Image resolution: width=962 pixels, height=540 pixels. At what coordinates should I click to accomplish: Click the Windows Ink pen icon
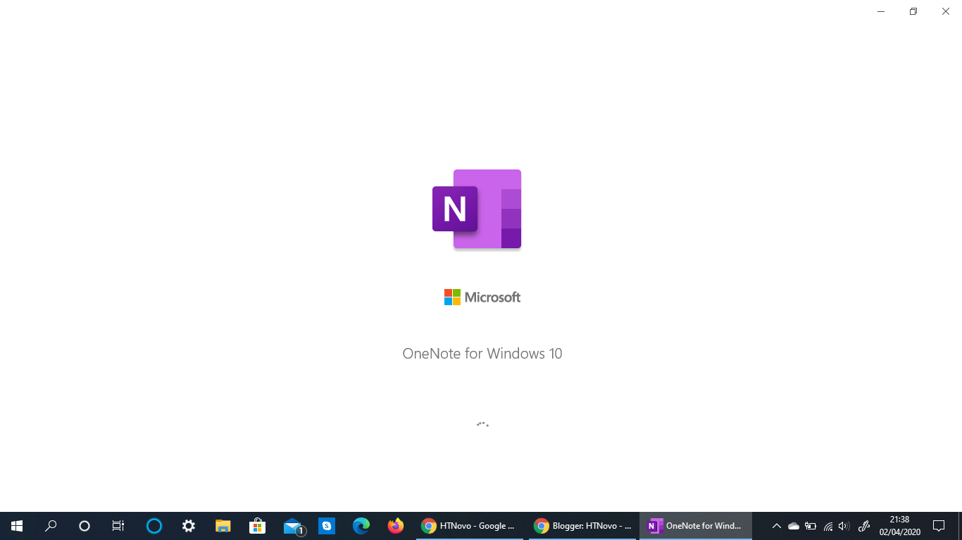click(864, 525)
